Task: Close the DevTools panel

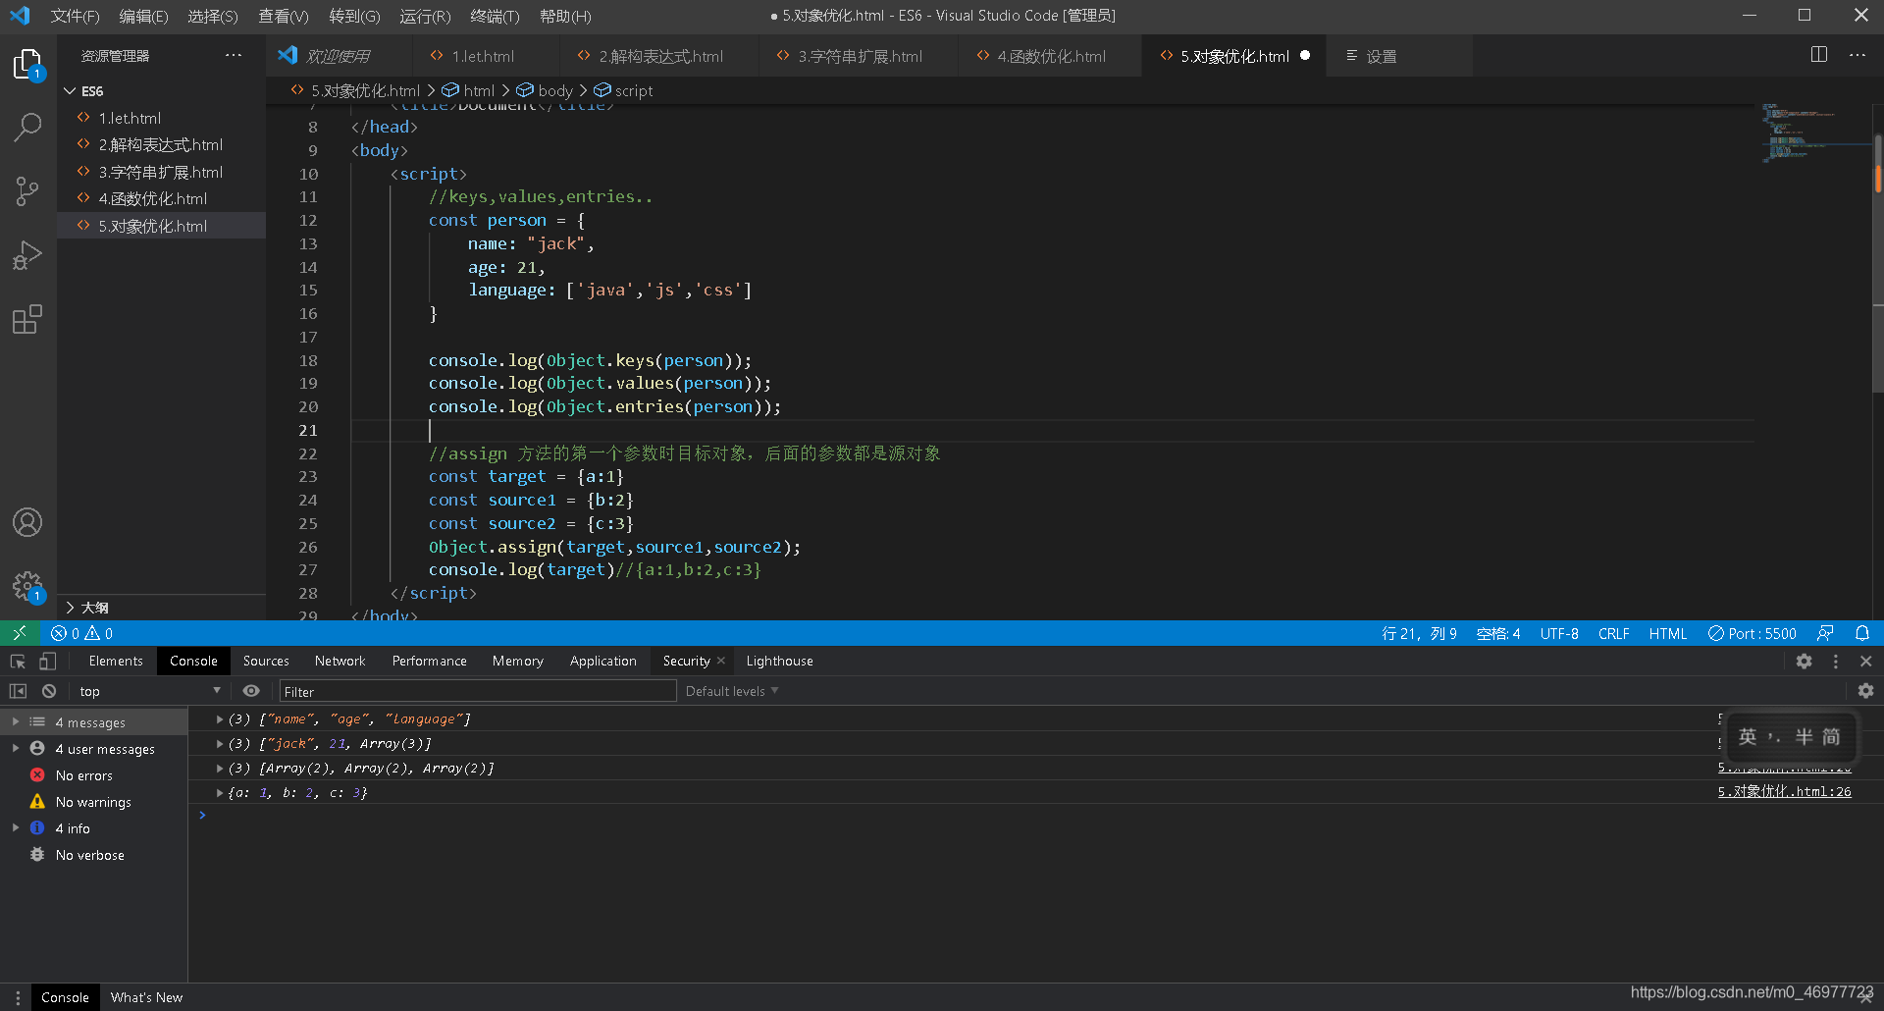Action: [x=1865, y=661]
